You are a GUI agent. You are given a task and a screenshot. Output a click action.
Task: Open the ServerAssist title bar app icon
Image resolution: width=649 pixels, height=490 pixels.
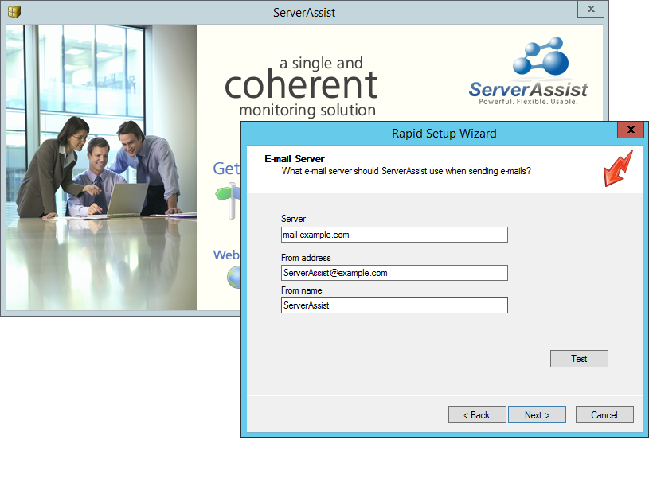(14, 12)
